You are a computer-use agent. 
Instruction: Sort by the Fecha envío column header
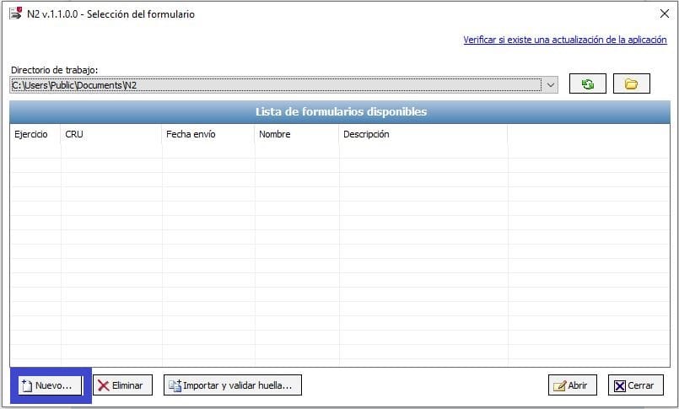207,134
